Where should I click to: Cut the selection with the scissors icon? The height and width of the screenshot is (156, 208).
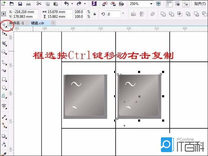[39, 4]
